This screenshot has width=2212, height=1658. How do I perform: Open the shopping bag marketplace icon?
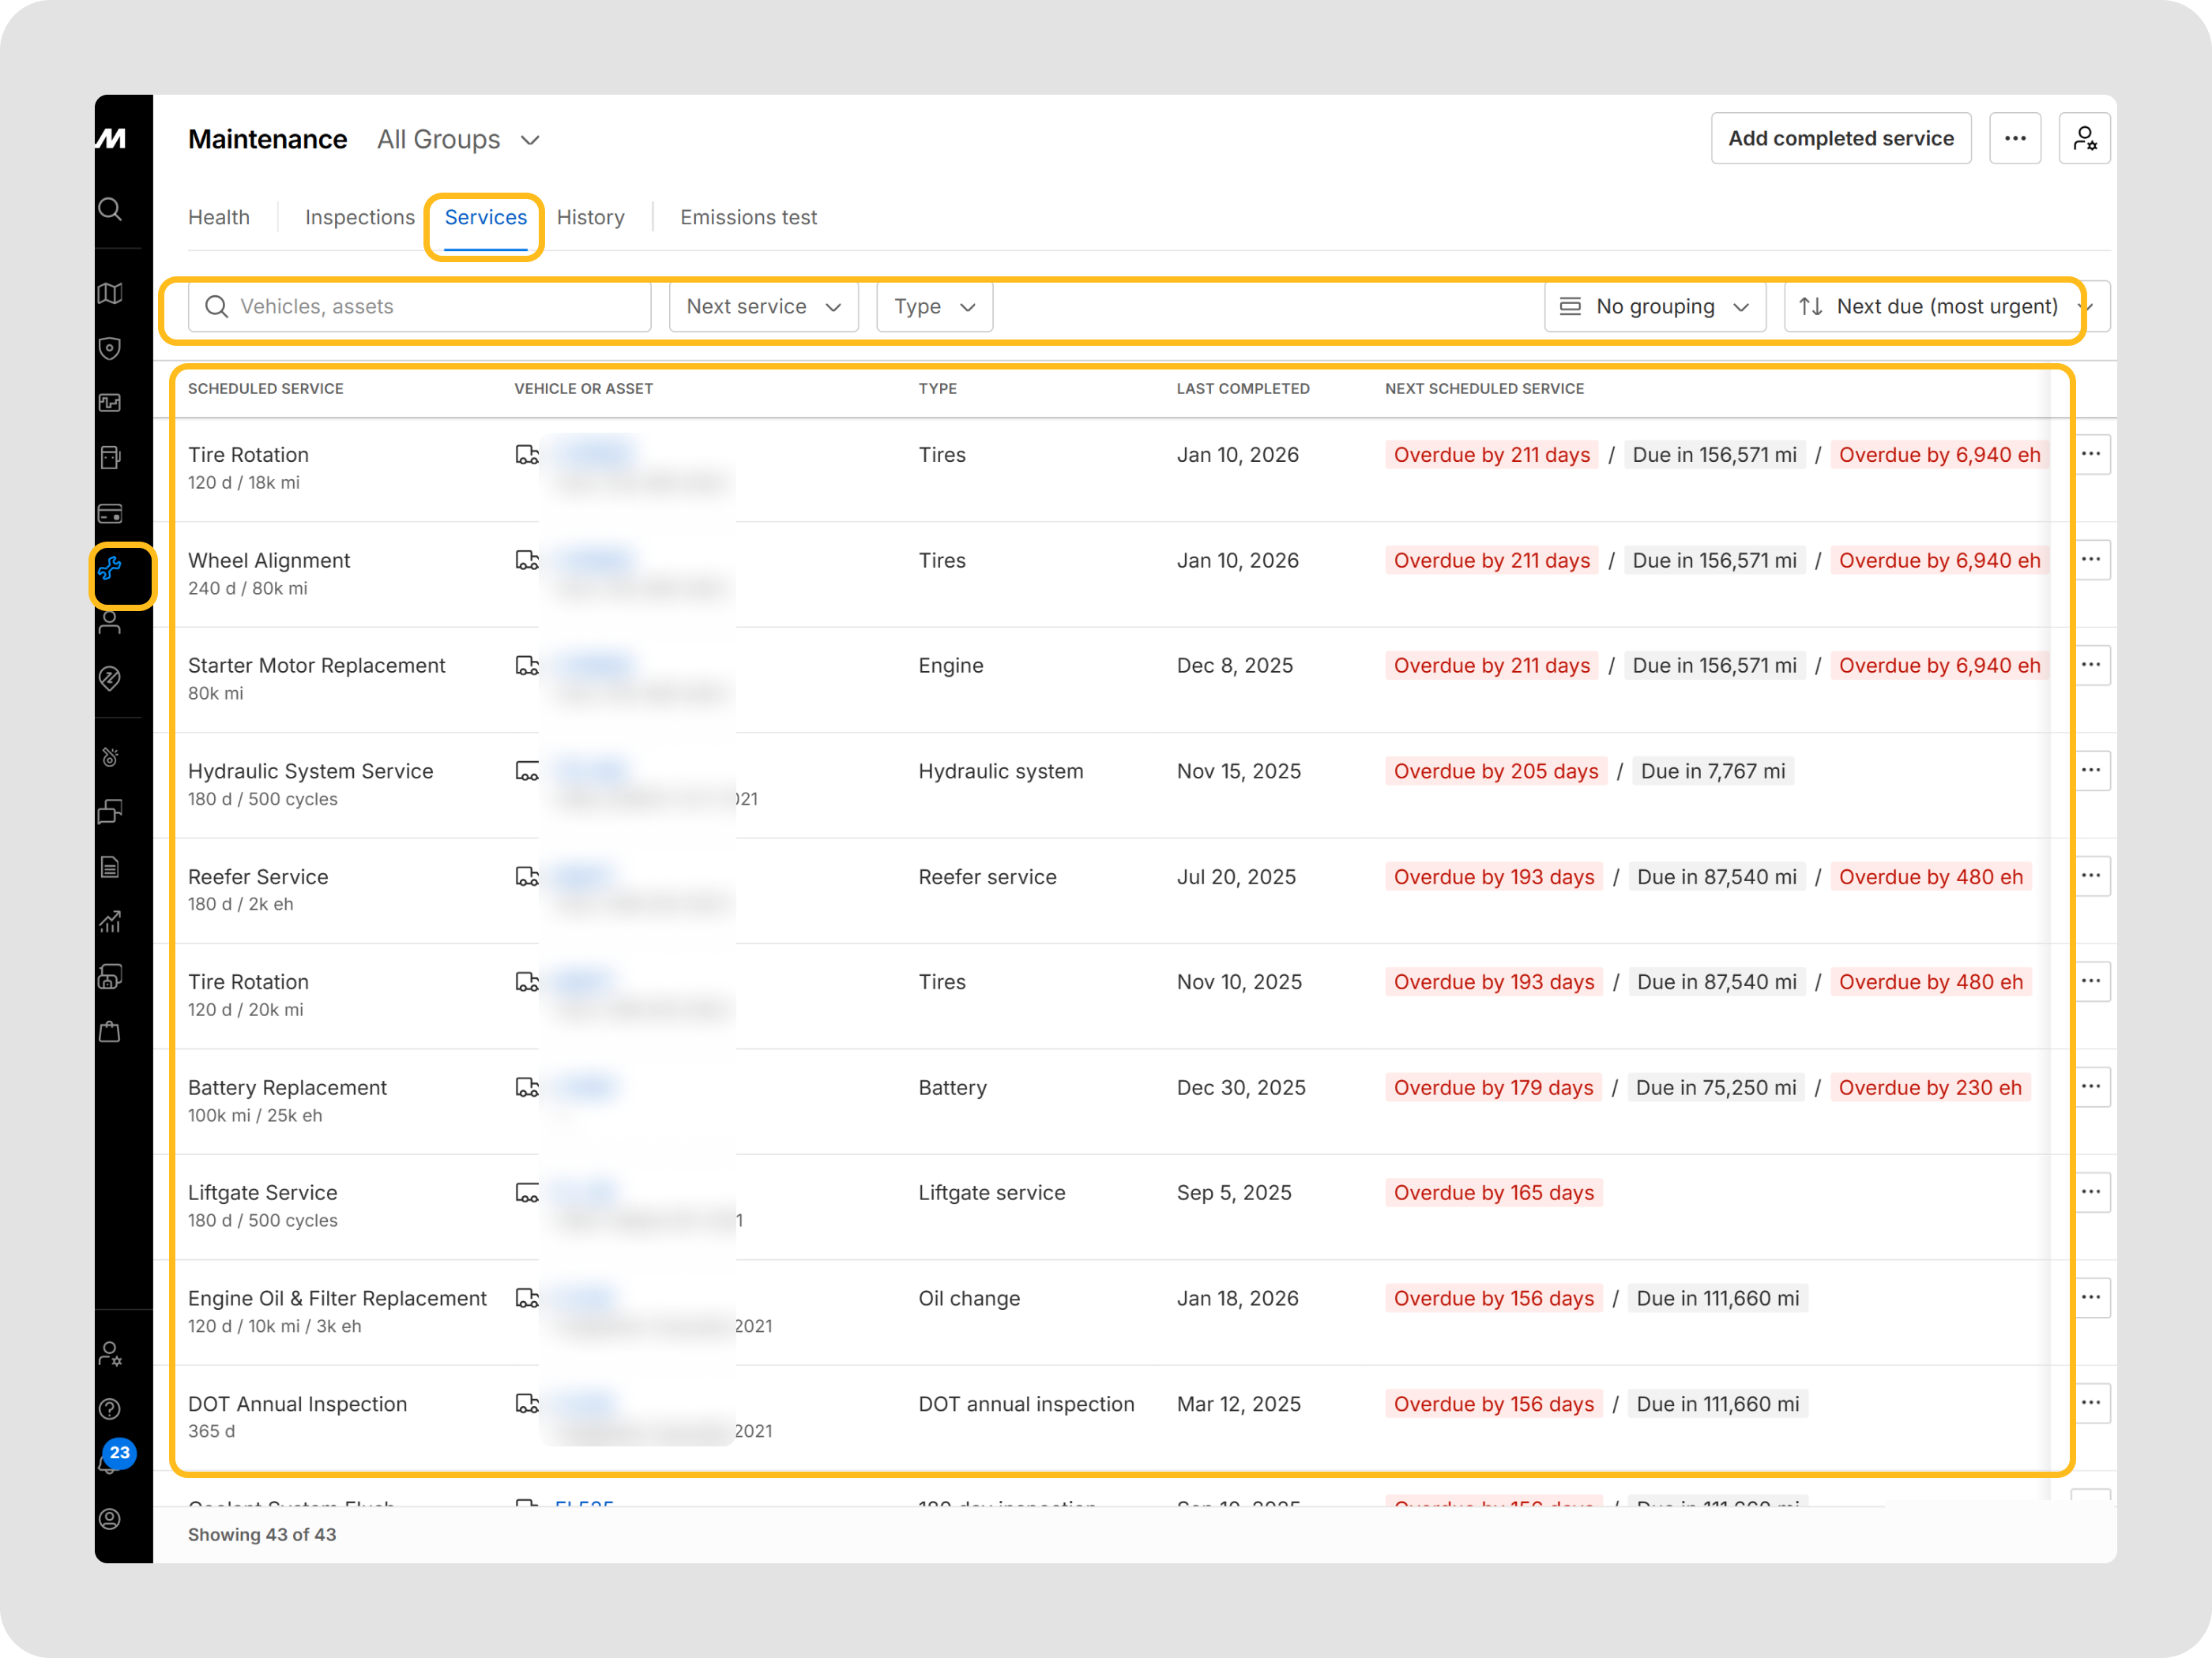coord(110,1031)
